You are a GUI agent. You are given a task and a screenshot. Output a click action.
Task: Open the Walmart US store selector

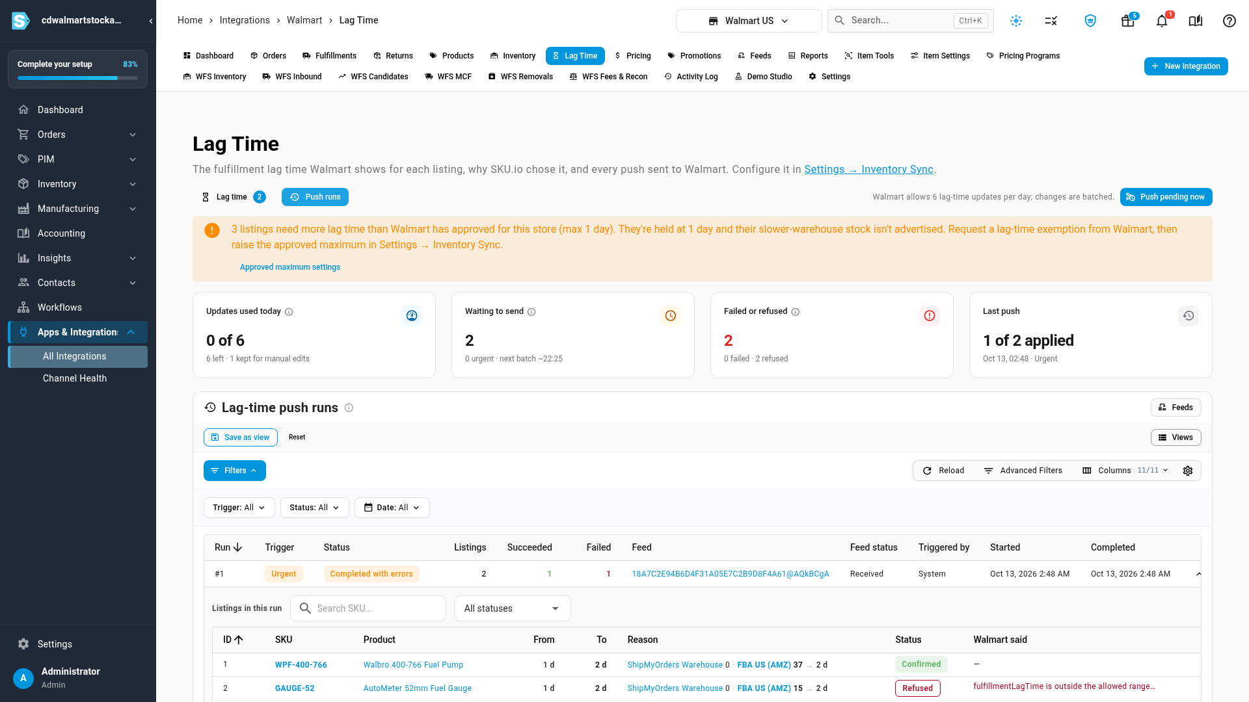[x=749, y=21]
